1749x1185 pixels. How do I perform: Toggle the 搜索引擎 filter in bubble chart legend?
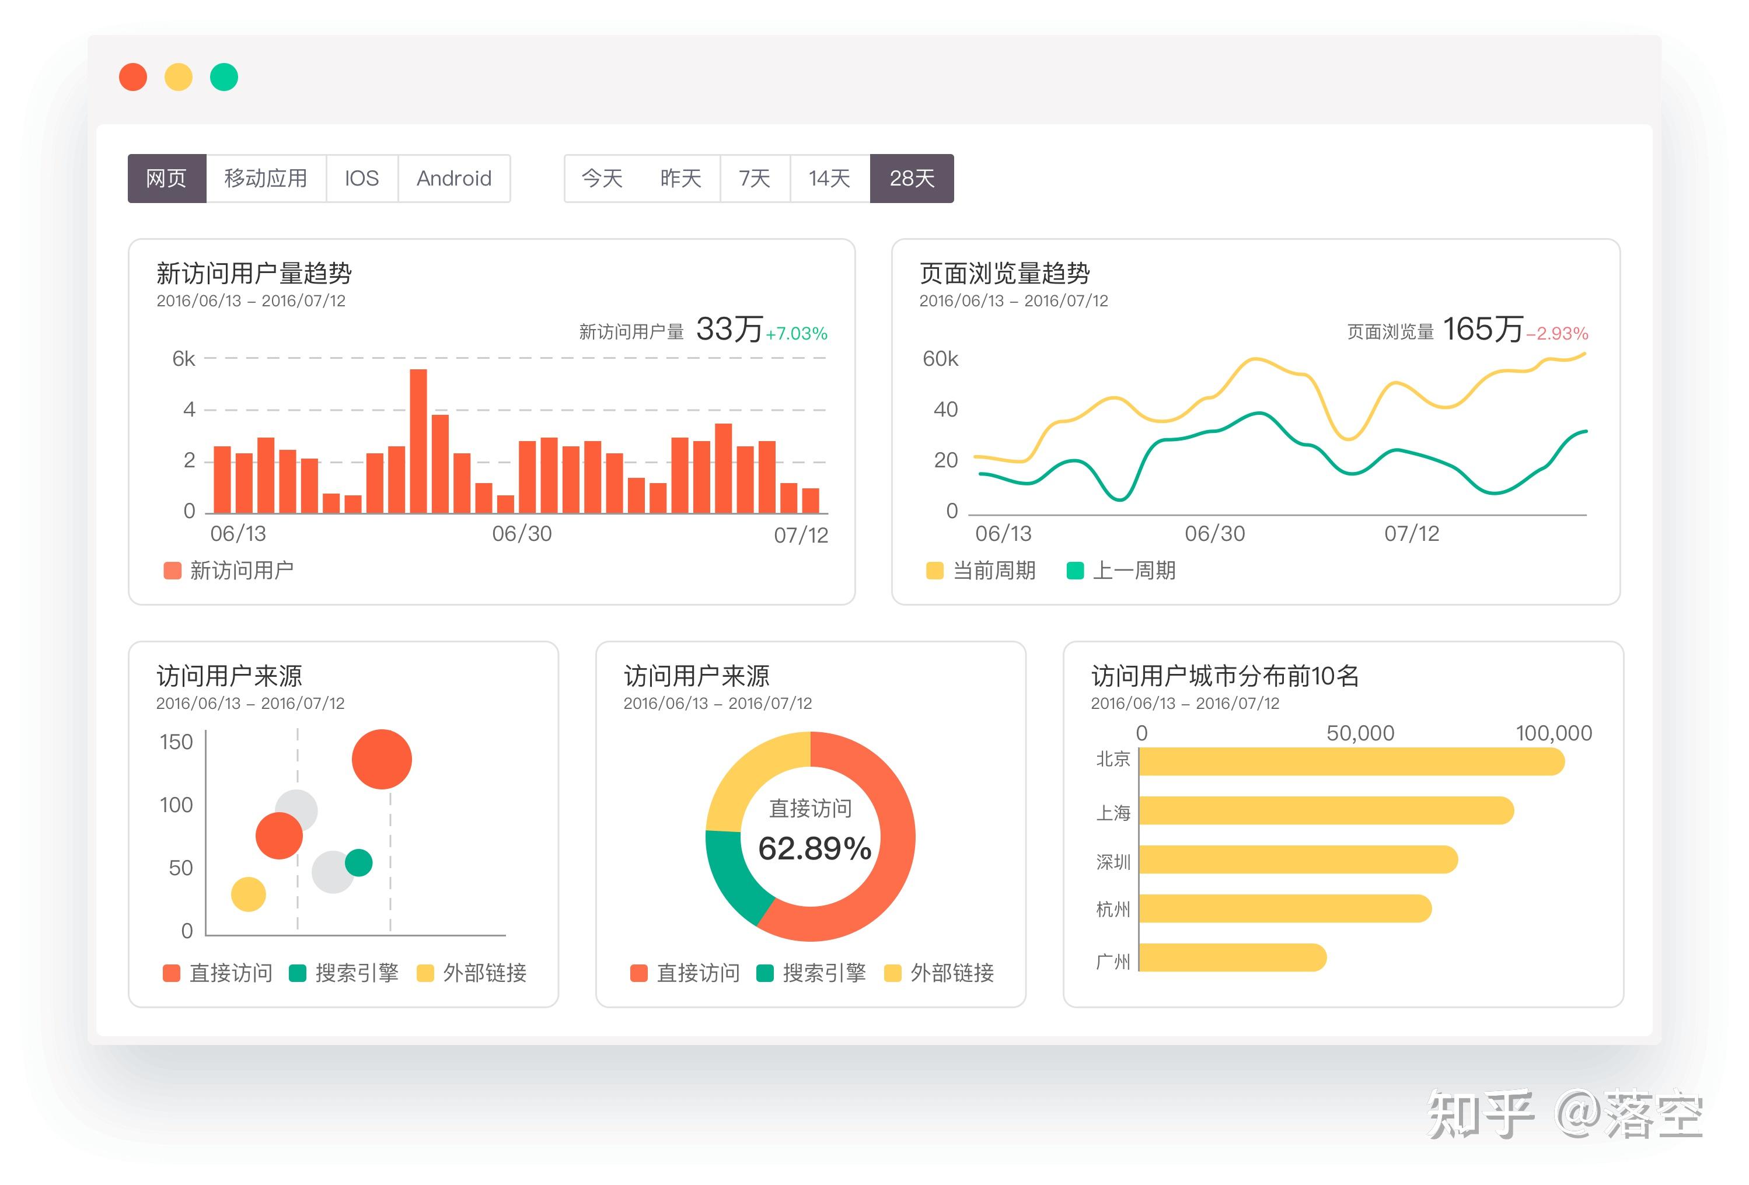(297, 973)
